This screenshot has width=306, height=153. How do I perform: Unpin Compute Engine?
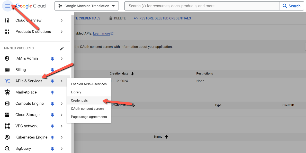52,104
